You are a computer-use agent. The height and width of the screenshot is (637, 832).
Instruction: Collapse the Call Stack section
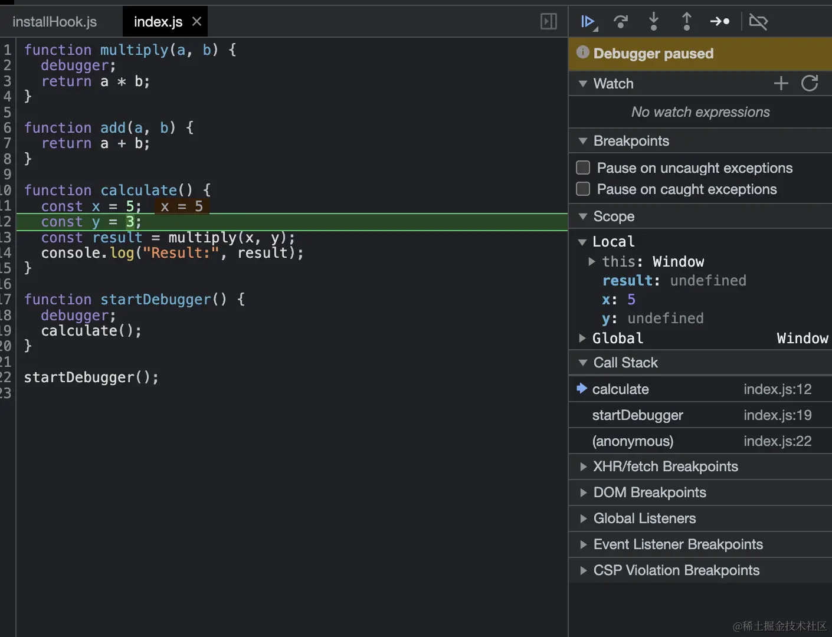coord(583,363)
